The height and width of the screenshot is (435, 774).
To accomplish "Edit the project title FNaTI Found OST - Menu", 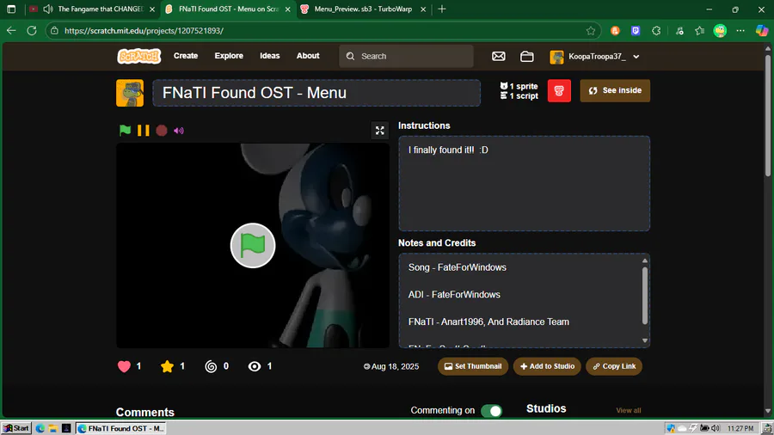I will (x=316, y=93).
